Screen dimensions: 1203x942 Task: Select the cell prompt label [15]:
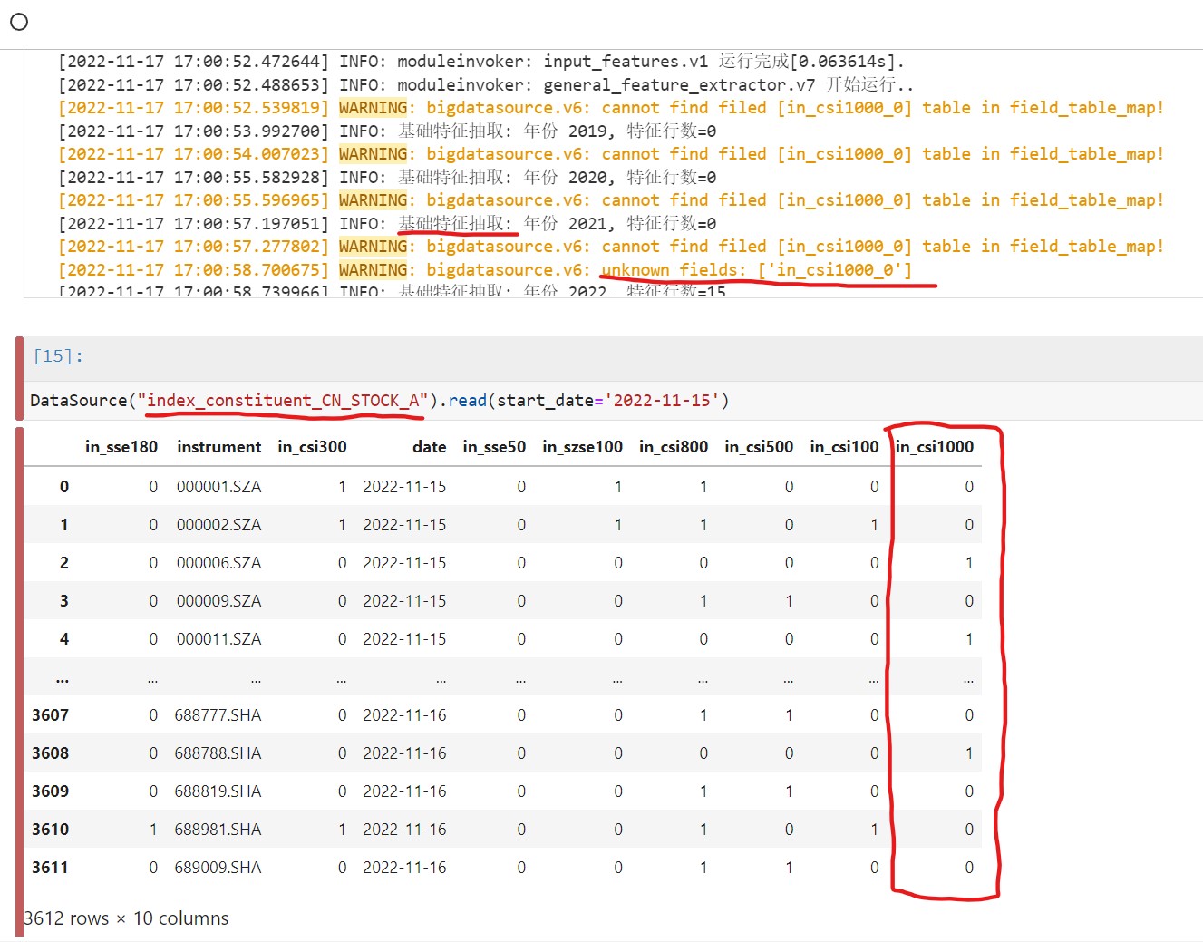click(58, 356)
